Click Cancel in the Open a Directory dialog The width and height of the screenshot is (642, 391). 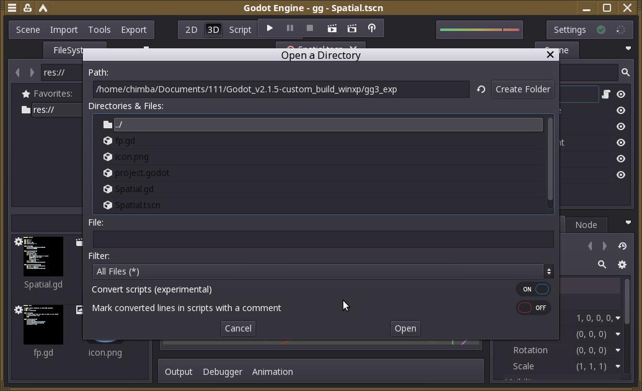coord(239,328)
